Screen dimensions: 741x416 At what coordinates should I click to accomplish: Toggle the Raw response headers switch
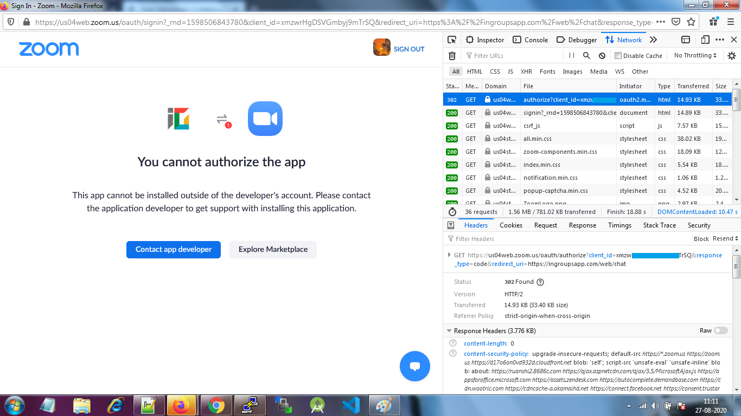[721, 330]
